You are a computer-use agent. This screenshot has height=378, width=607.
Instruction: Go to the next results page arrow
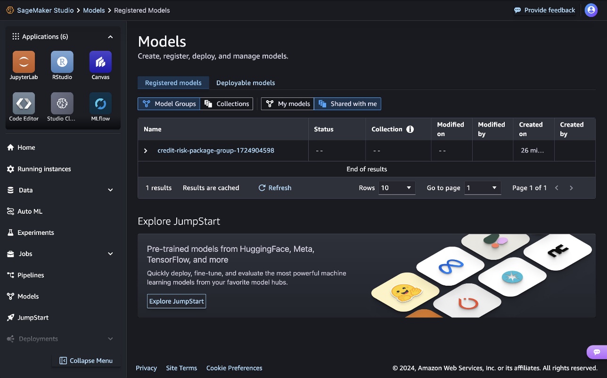(x=571, y=188)
